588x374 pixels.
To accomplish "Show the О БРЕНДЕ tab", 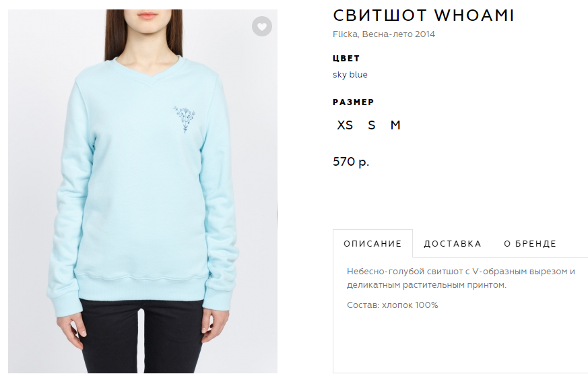I will point(530,243).
